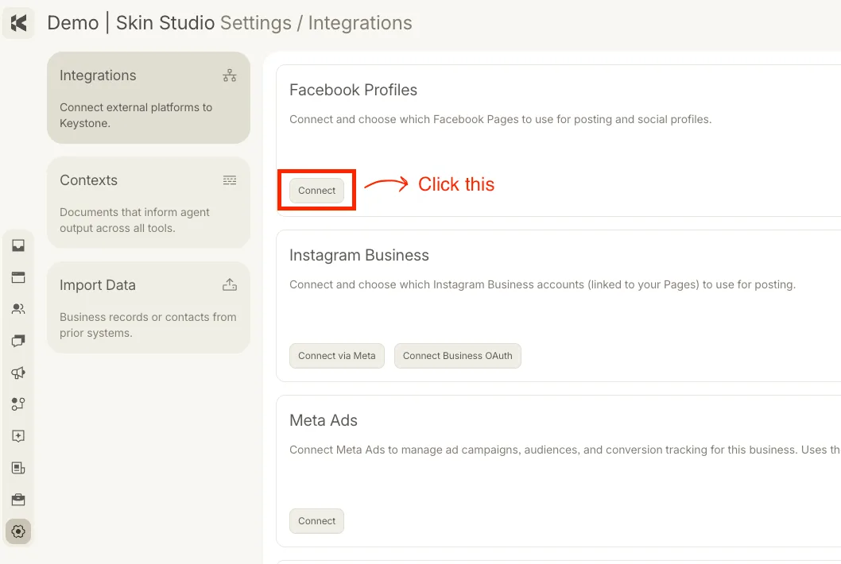Image resolution: width=841 pixels, height=564 pixels.
Task: Open the chat bubbles sidebar icon
Action: [18, 341]
